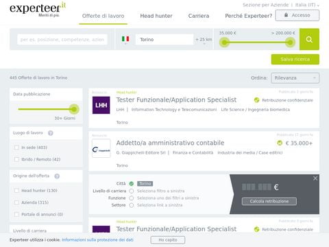Screen dimensions: 329x247
Task: Click the Torino tag in Città row
Action: (145, 184)
